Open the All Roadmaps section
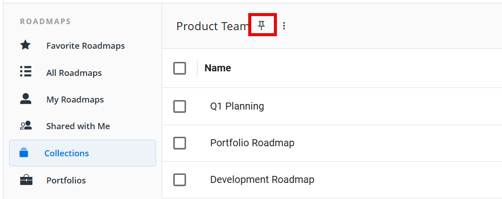502x199 pixels. coord(74,73)
